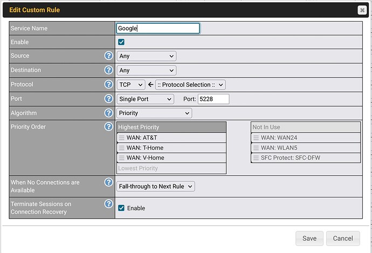Toggle Terminate Sessions Enable checkbox

(121, 208)
